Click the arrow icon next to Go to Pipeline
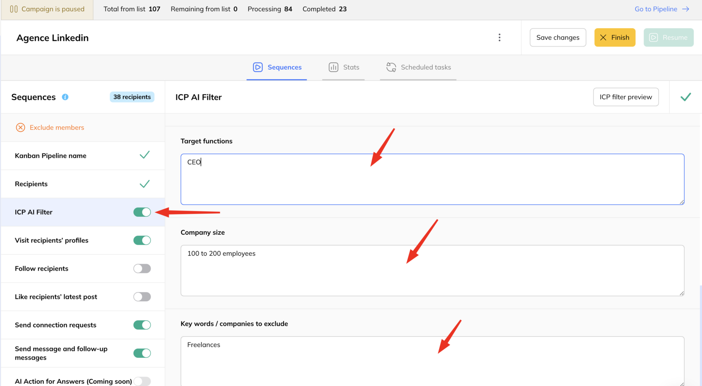 pyautogui.click(x=686, y=9)
